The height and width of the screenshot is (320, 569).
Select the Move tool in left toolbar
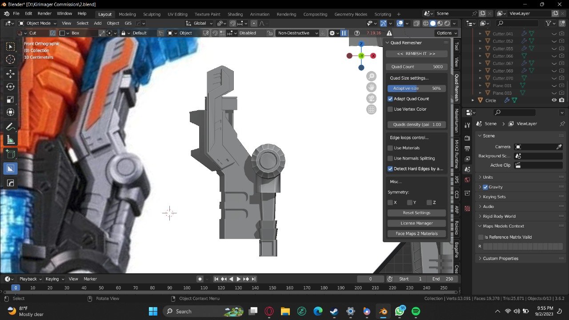(x=10, y=74)
